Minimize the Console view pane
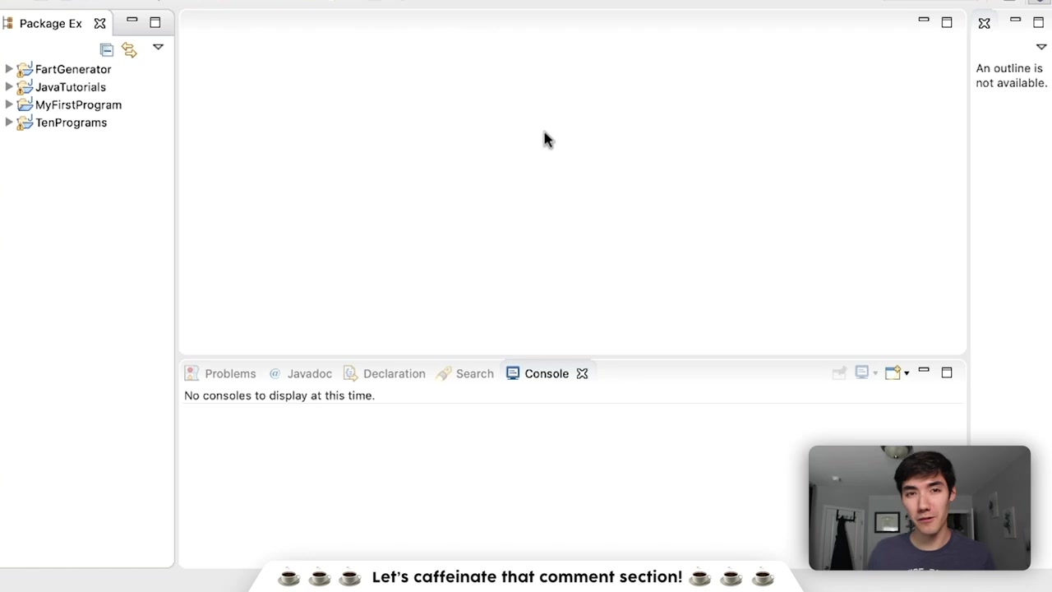The image size is (1052, 592). (924, 372)
